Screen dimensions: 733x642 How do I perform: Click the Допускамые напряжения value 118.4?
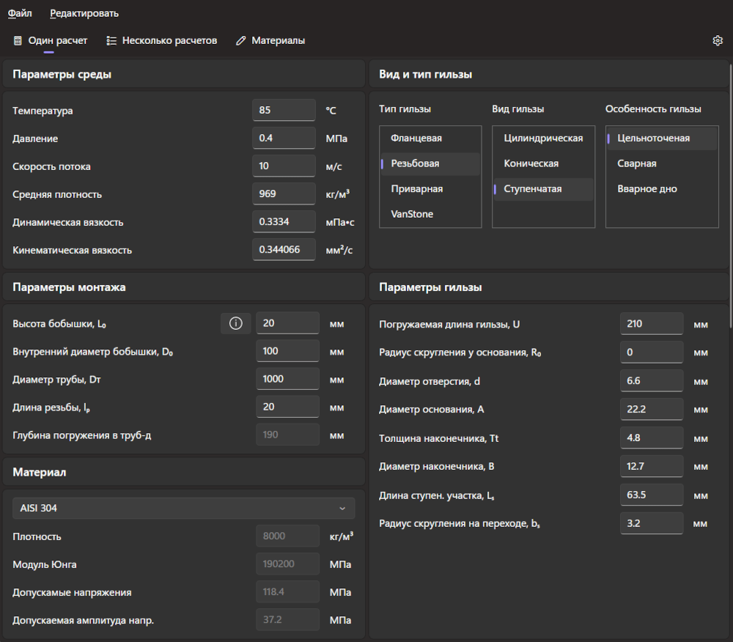287,592
